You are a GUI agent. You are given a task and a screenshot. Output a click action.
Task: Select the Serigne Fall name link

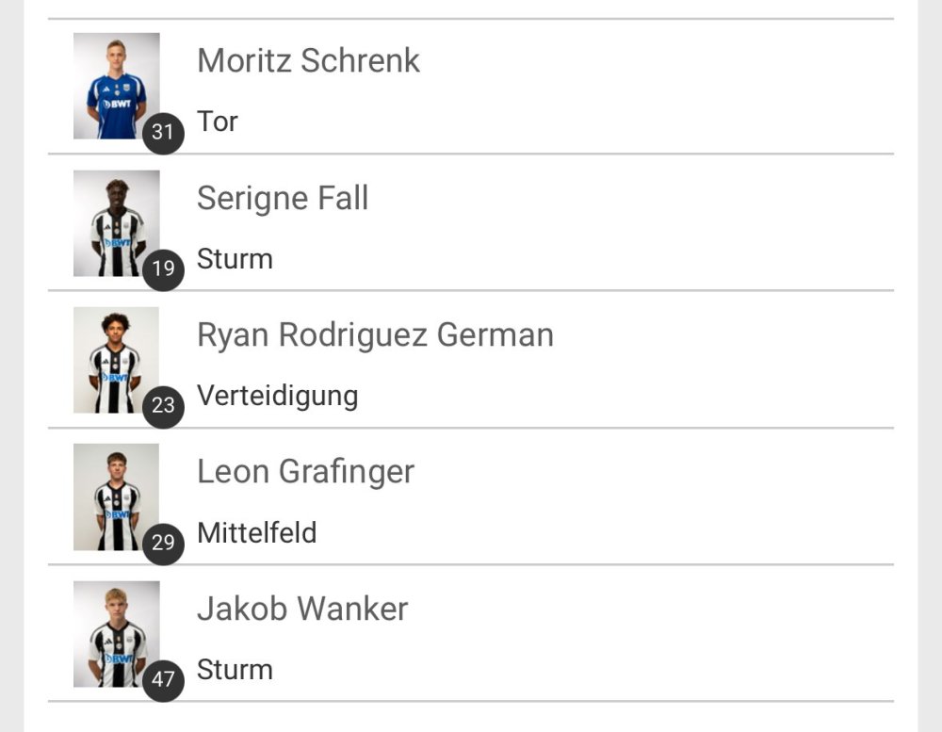283,199
